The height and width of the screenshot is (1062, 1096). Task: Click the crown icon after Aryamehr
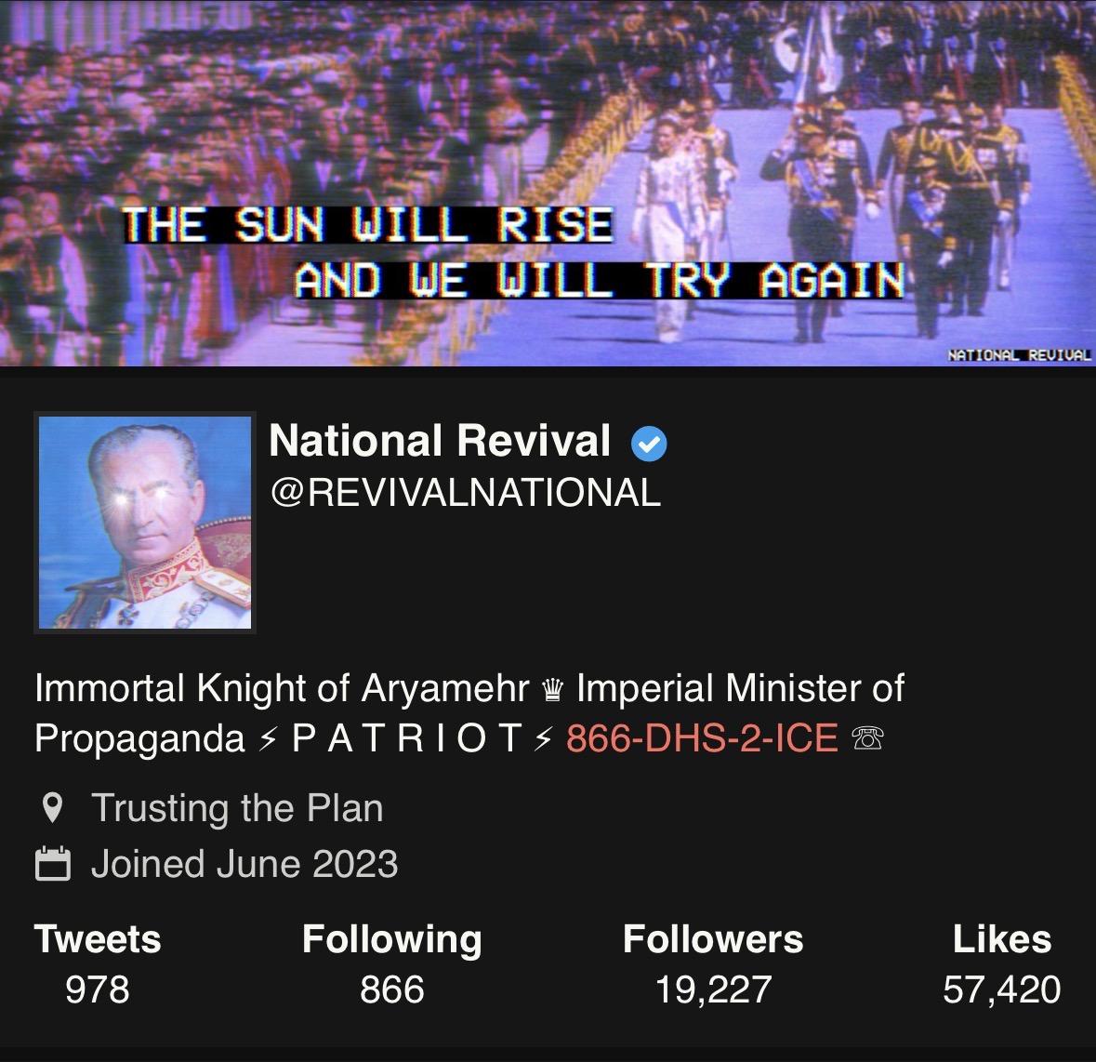[552, 690]
